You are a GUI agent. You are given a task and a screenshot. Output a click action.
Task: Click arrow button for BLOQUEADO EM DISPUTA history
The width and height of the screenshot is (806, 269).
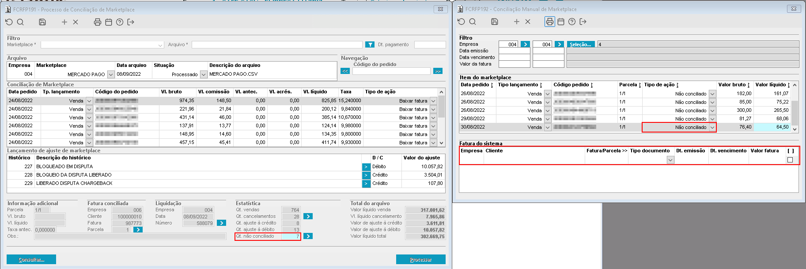point(366,167)
